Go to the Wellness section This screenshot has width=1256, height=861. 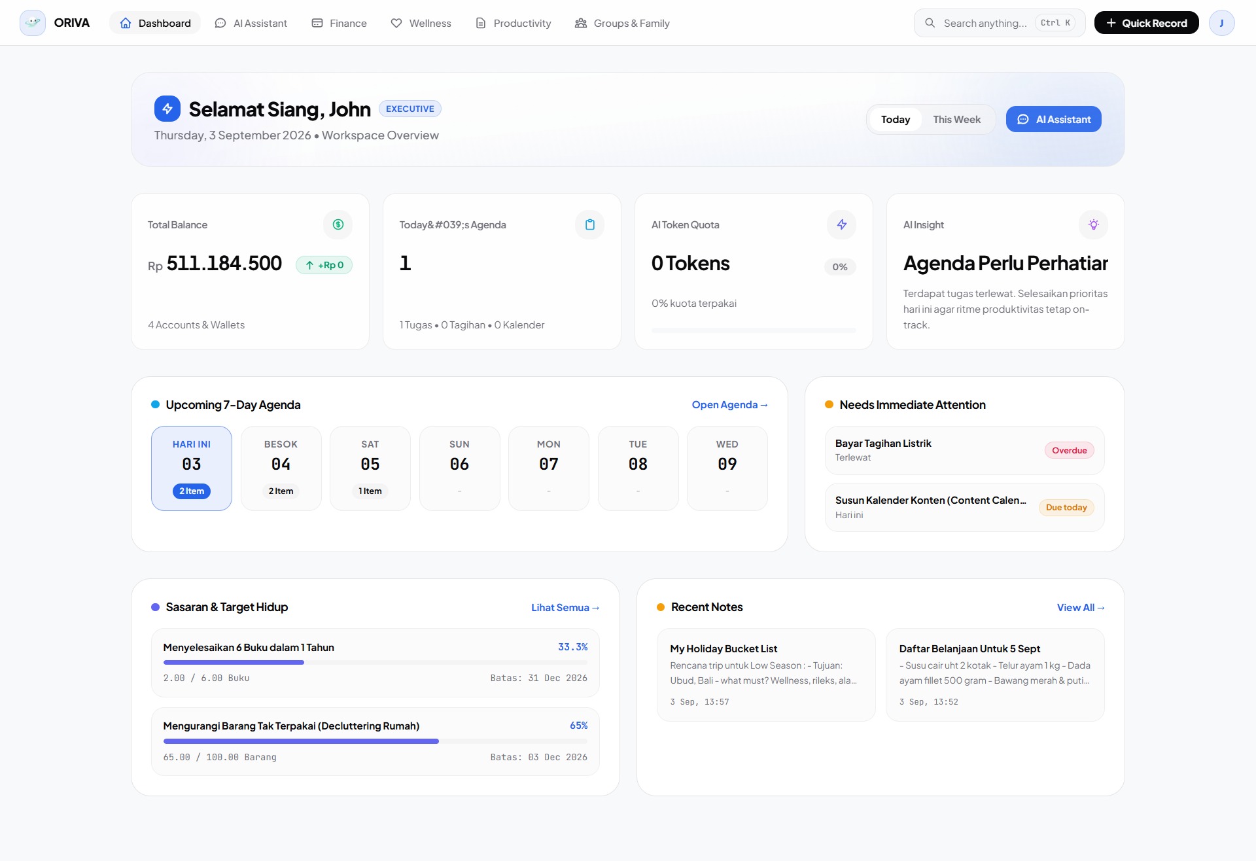421,23
